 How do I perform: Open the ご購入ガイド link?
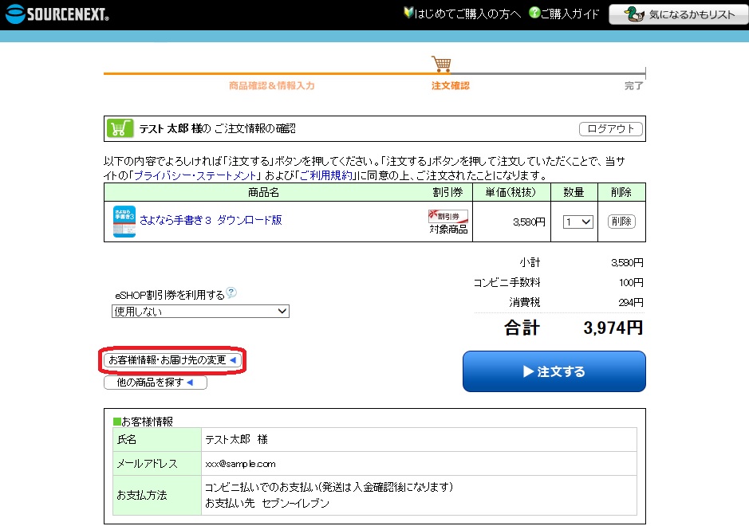point(570,14)
